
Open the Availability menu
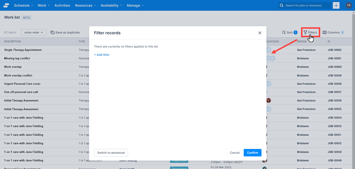tap(111, 5)
